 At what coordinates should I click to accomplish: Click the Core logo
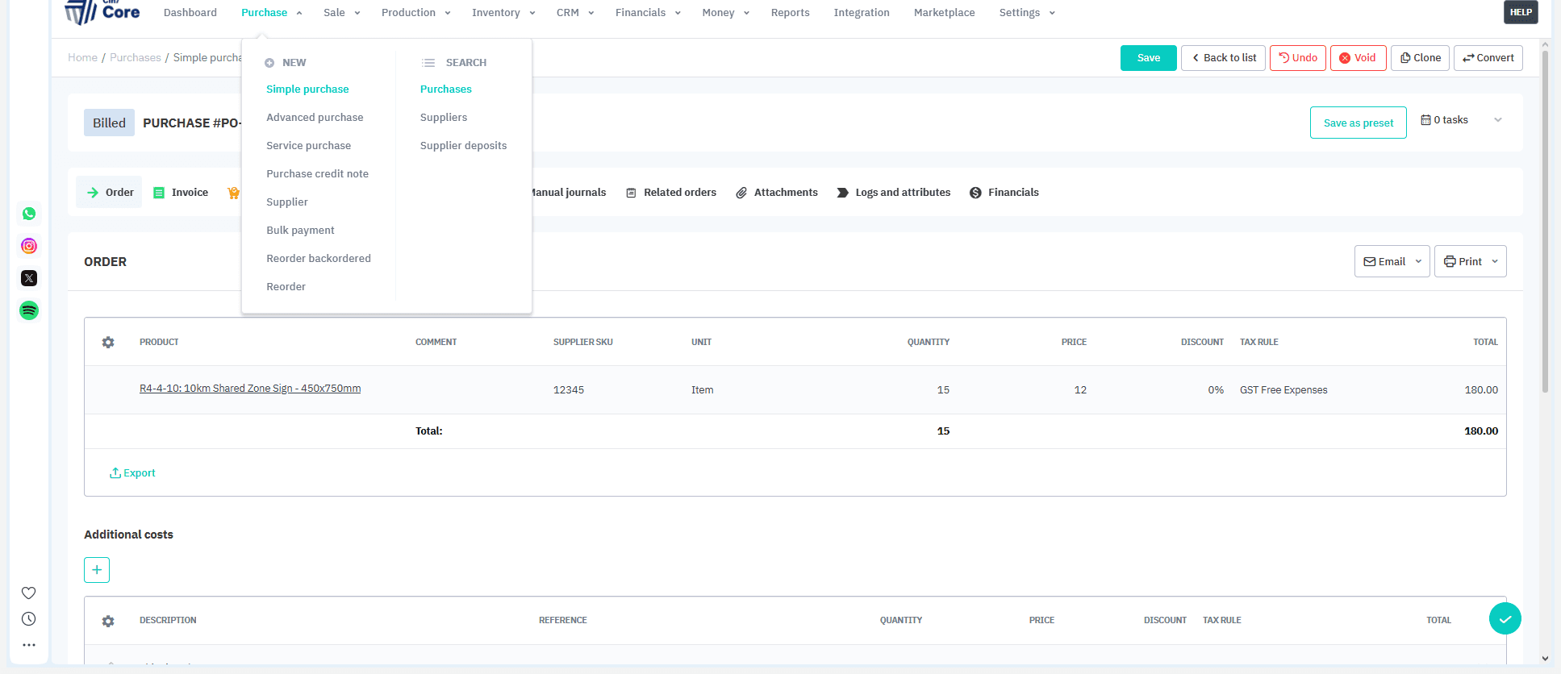click(x=102, y=11)
